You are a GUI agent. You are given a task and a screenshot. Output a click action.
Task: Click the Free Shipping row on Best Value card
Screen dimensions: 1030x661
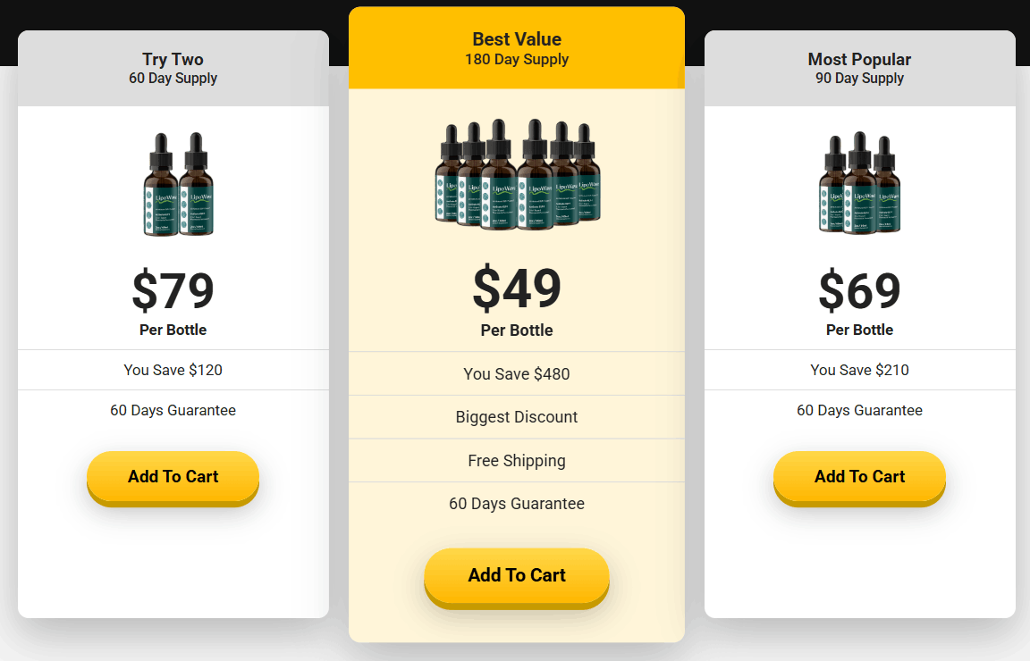516,460
